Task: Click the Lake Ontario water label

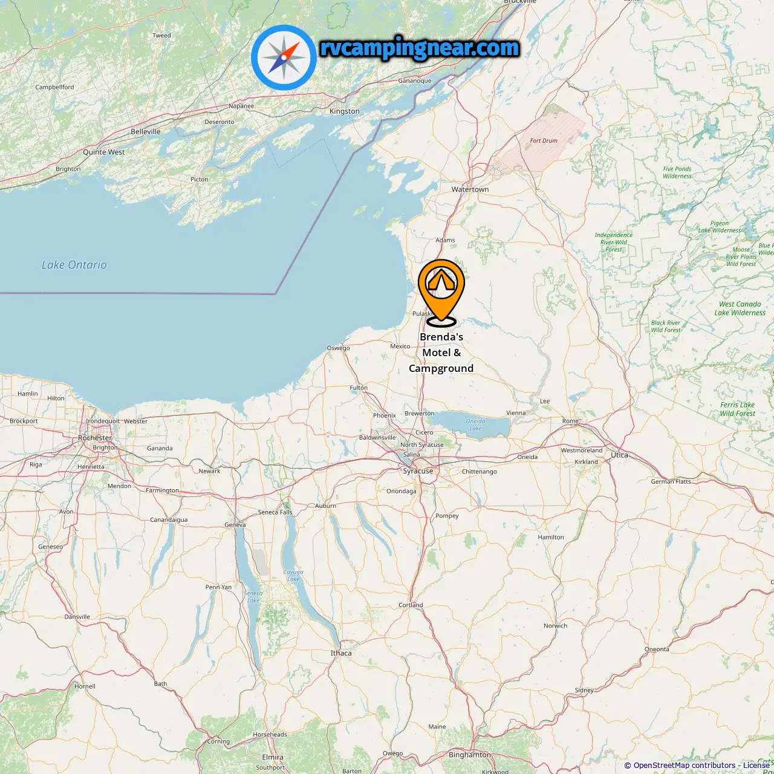Action: pos(74,265)
